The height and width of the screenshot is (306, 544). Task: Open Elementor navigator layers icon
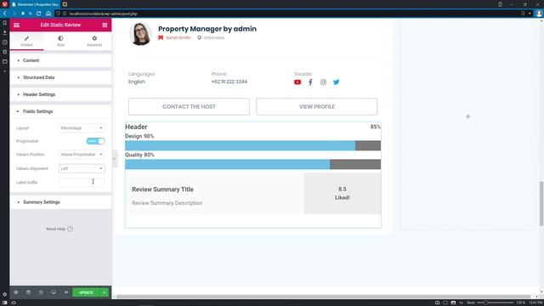tap(28, 292)
